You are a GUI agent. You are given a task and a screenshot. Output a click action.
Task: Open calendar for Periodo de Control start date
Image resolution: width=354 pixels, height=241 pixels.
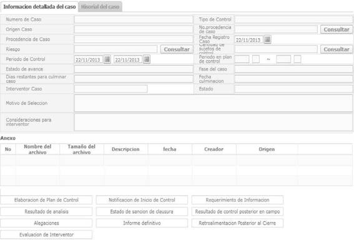(107, 59)
